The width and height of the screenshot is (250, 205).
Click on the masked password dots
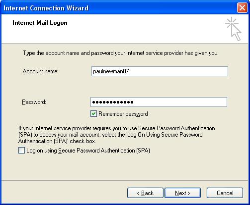113,102
